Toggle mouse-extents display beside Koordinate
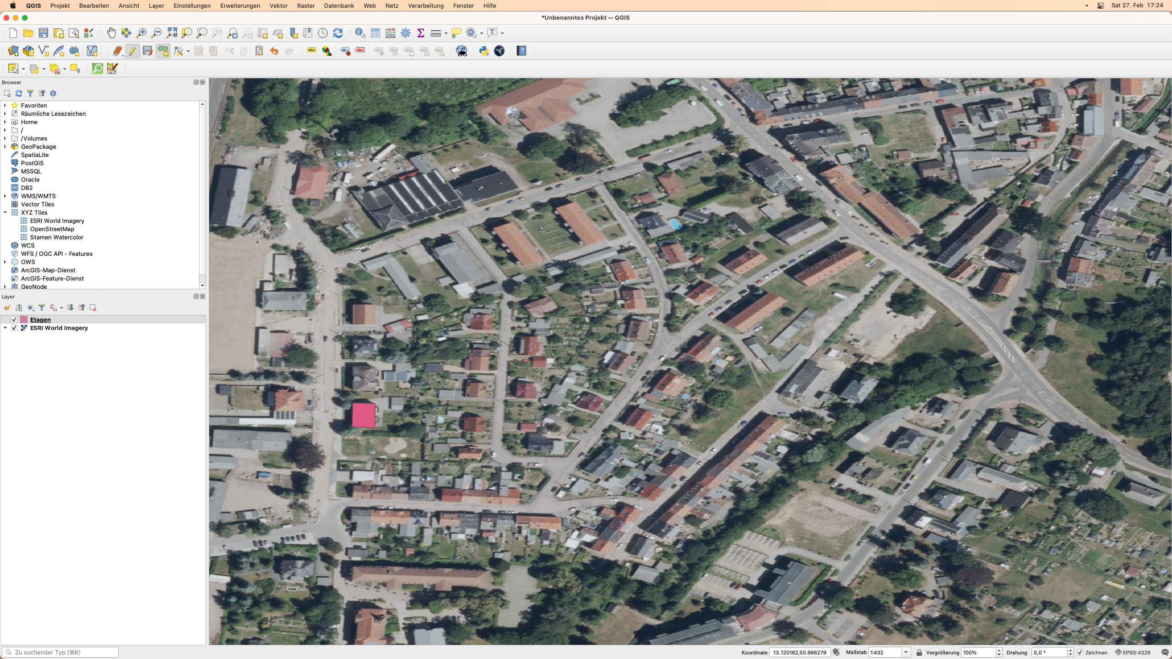1172x659 pixels. coord(836,653)
